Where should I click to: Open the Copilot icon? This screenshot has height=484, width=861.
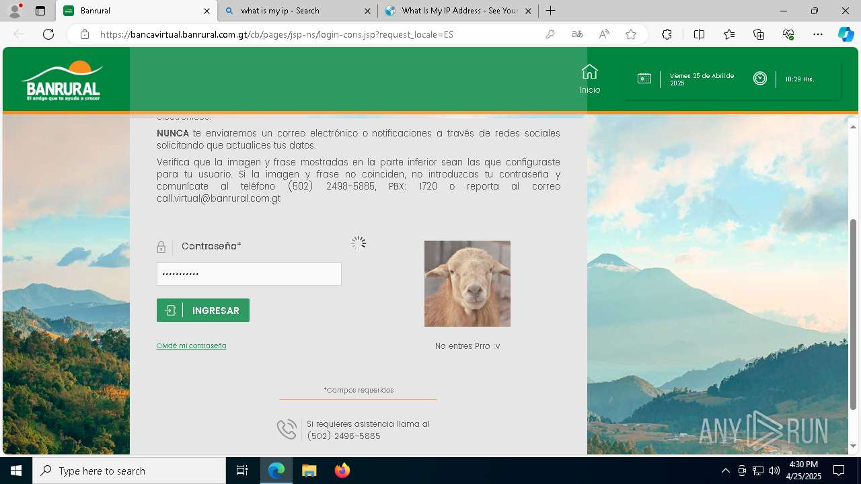846,34
